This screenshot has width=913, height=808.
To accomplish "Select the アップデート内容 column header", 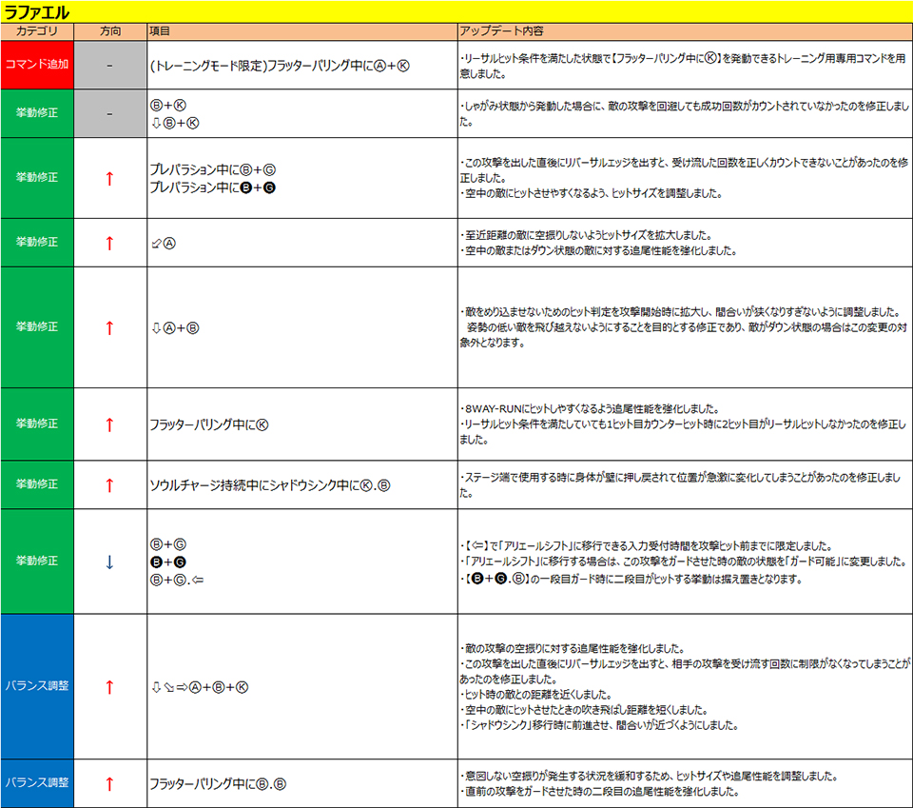I will click(495, 31).
